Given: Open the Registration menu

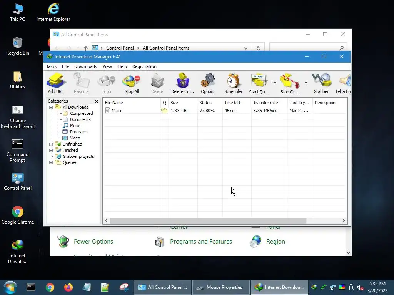Looking at the screenshot, I should tap(145, 66).
